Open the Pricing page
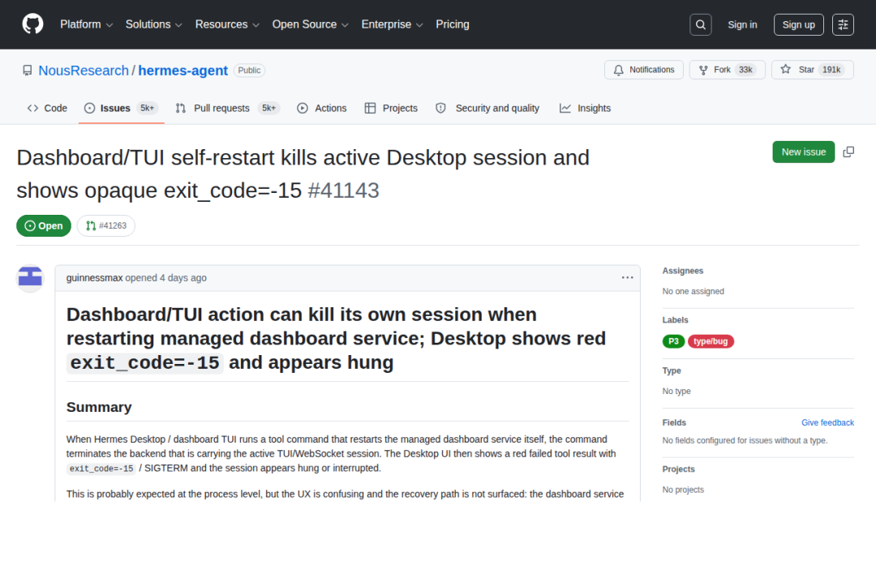This screenshot has height=561, width=876. (453, 24)
